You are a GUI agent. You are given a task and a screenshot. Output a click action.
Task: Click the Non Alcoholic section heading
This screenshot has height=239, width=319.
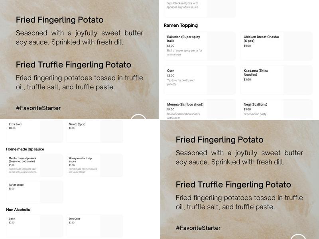point(18,210)
